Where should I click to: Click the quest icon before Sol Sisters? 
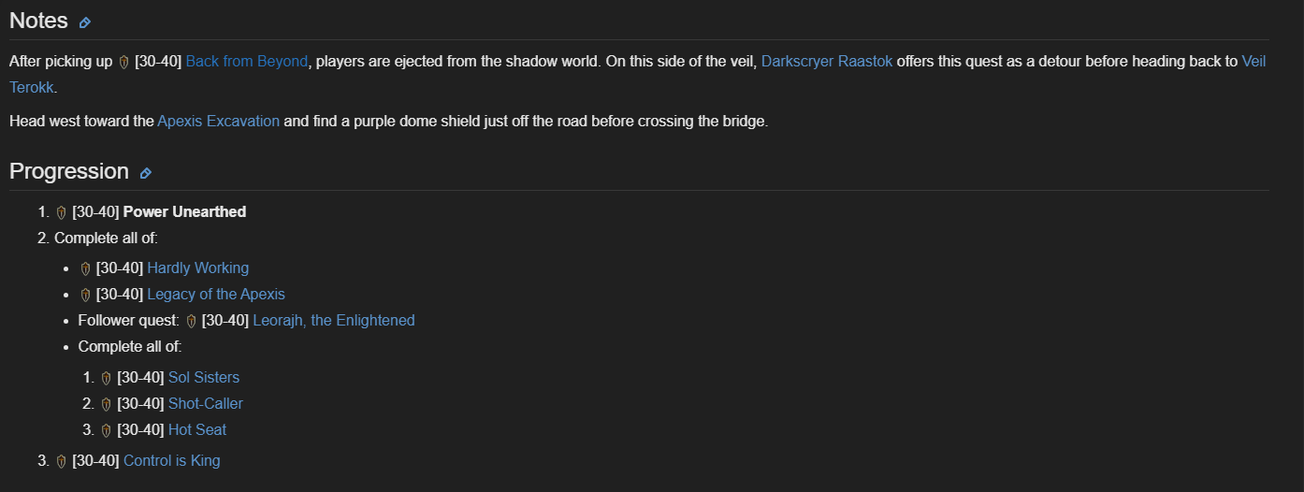tap(106, 378)
